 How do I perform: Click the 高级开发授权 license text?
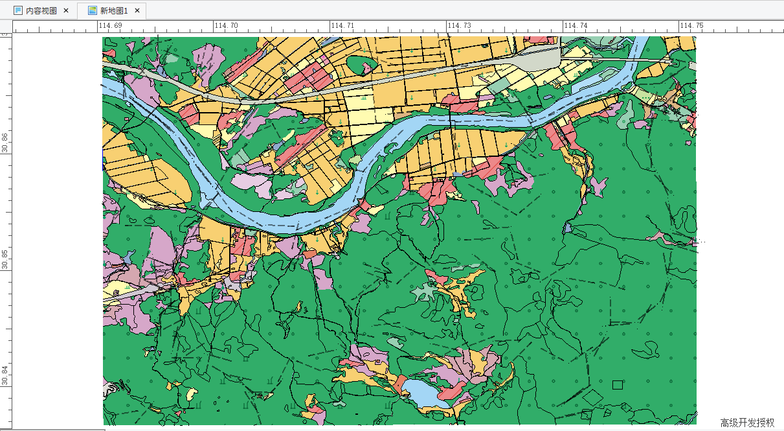[747, 423]
